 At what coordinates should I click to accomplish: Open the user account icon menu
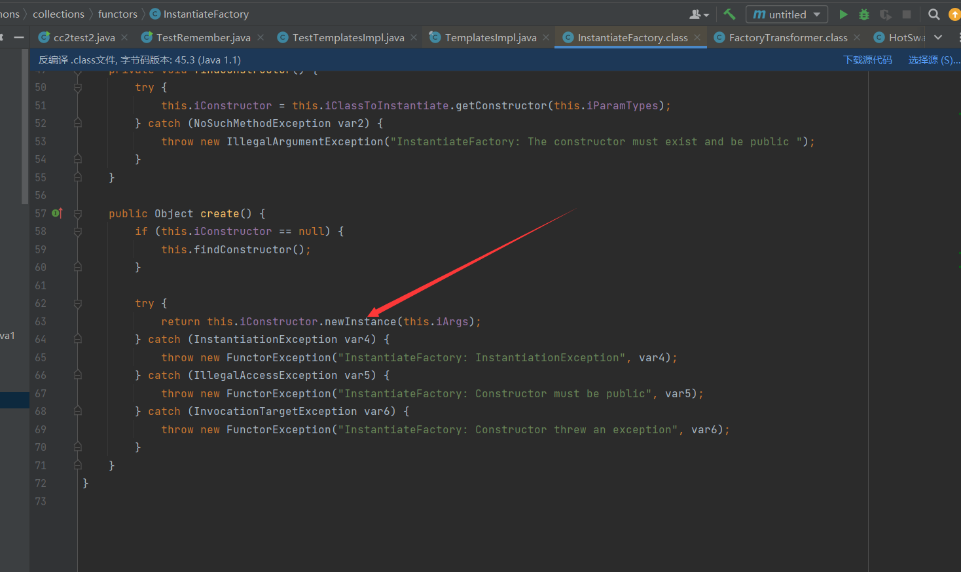699,14
